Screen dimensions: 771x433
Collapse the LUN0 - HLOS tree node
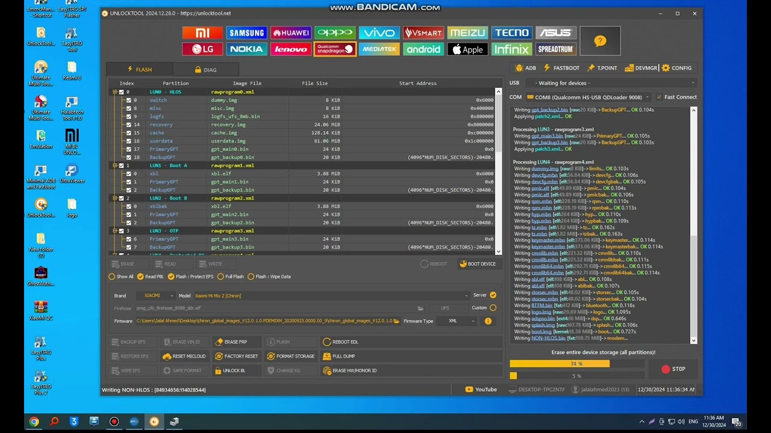(x=114, y=92)
